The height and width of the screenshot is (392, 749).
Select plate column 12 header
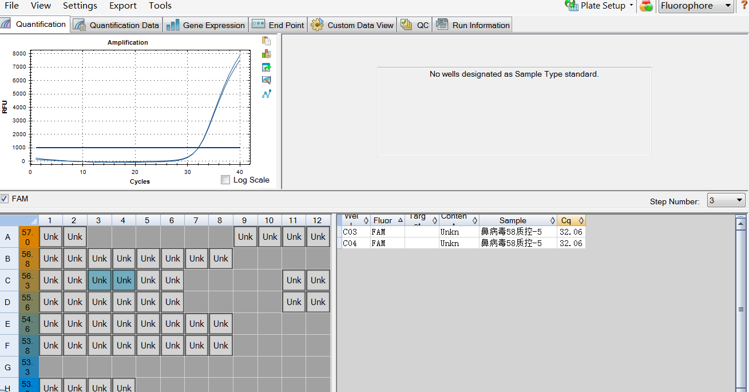(318, 220)
